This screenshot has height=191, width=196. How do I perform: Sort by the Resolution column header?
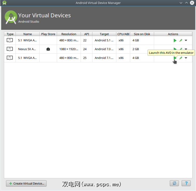tap(69, 34)
